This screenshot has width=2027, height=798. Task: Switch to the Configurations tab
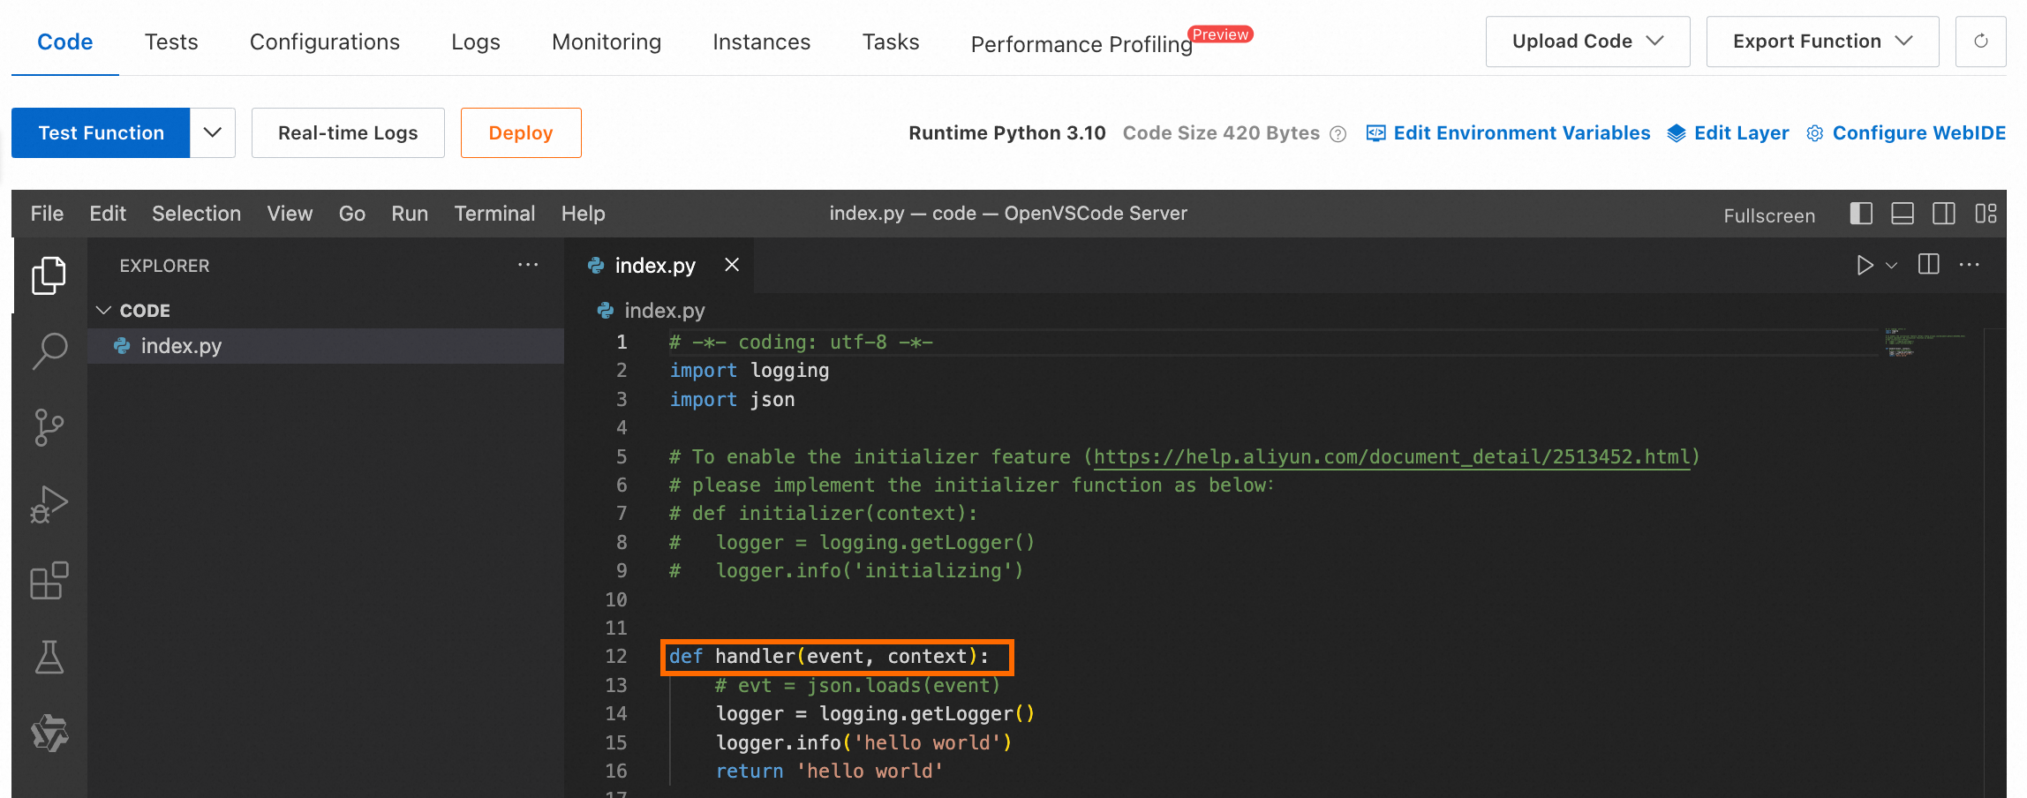tap(325, 41)
